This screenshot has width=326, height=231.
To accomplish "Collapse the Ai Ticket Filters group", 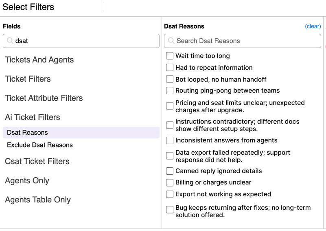I will coord(33,118).
